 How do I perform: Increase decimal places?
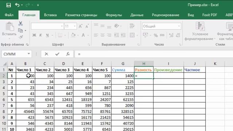tap(171, 35)
